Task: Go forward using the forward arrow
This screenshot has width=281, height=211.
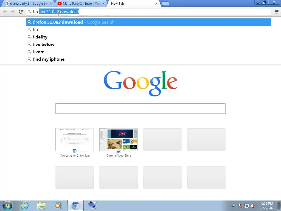Action: point(13,12)
